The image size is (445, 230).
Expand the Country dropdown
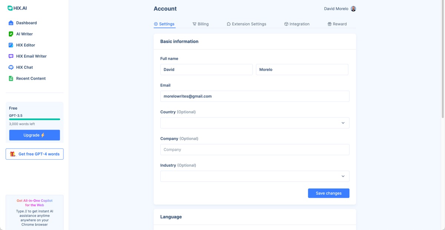(255, 123)
